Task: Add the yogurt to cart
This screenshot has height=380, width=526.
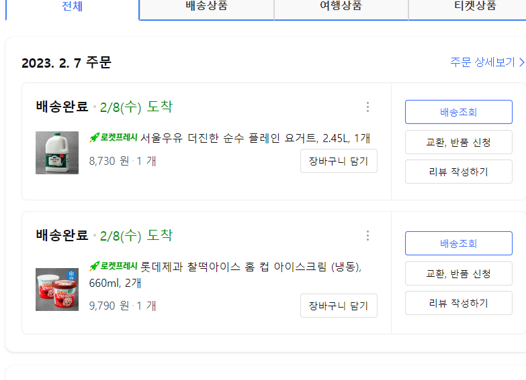Action: click(339, 161)
